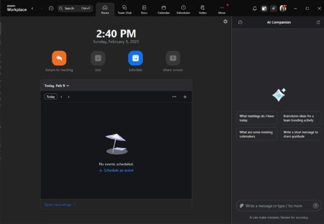Click the Schedule meeting icon
This screenshot has height=224, width=324.
135,58
